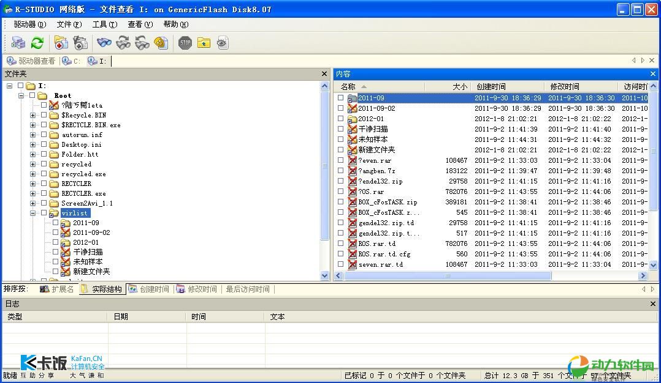Click the content list horizontal scrollbar thumb
The image size is (661, 383).
(x=447, y=276)
